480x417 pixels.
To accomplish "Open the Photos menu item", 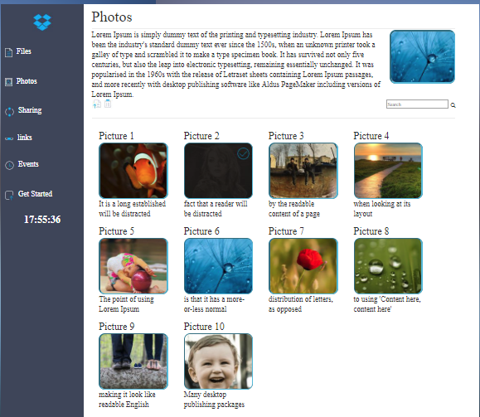I will (27, 81).
